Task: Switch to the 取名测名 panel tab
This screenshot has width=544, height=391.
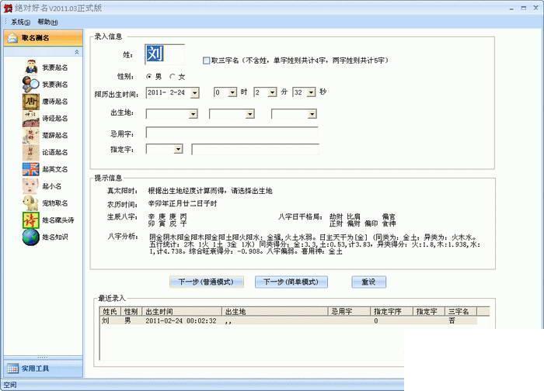Action: click(44, 38)
